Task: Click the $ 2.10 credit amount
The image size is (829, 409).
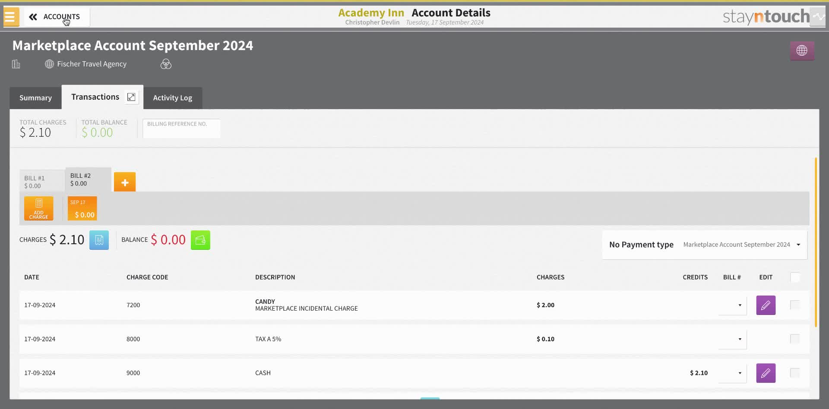Action: point(699,373)
